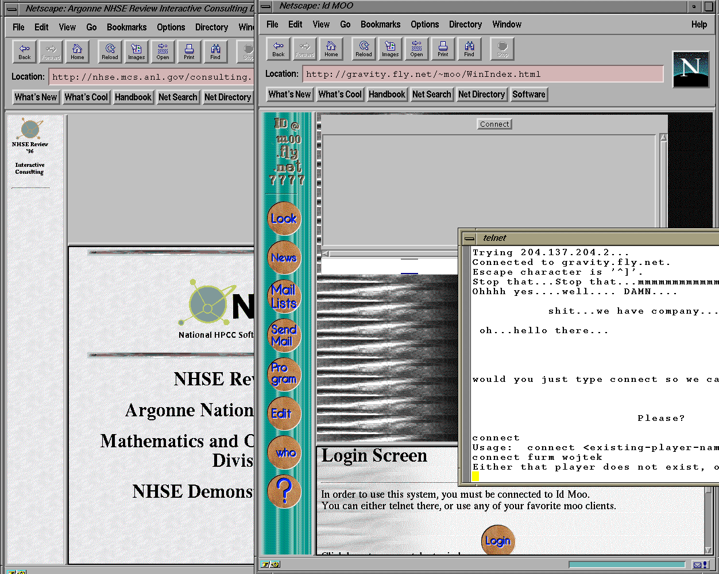Open Directory menu in Id MOO window
Image resolution: width=719 pixels, height=574 pixels.
click(466, 24)
